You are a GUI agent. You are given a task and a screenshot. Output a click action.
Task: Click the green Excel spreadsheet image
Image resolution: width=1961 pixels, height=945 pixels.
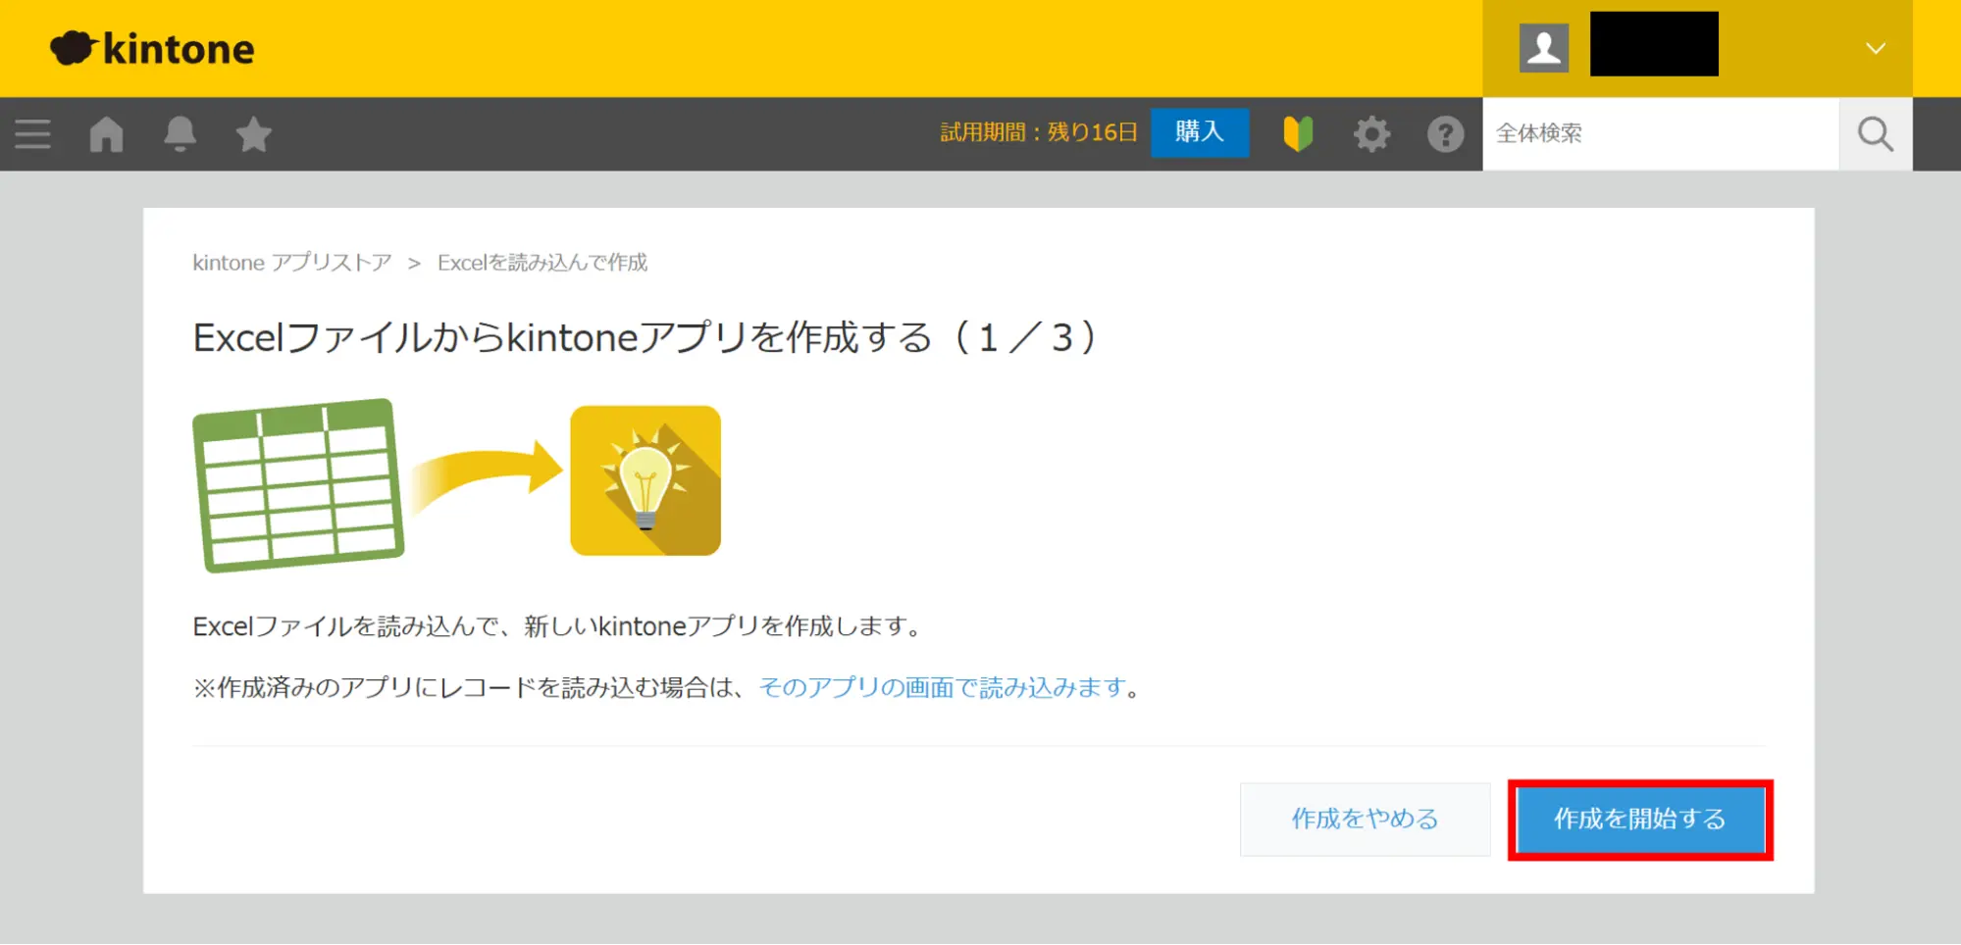coord(298,485)
